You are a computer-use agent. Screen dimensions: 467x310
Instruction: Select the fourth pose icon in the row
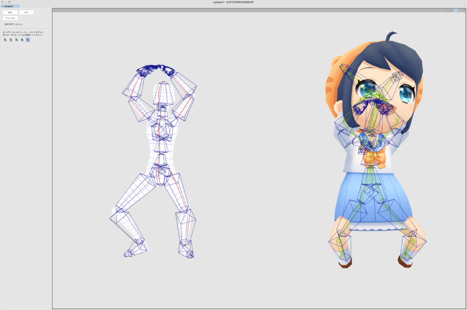[x=22, y=40]
